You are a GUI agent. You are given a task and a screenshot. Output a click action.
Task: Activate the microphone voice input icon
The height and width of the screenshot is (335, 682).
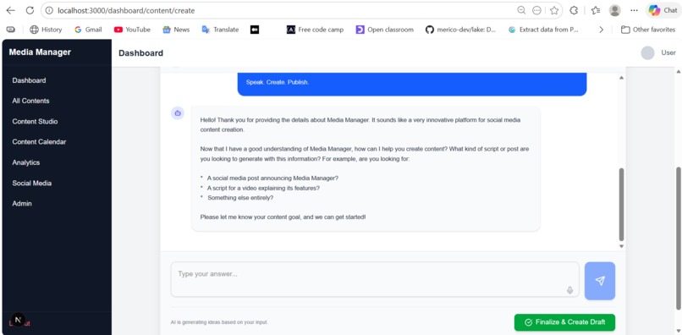point(569,290)
